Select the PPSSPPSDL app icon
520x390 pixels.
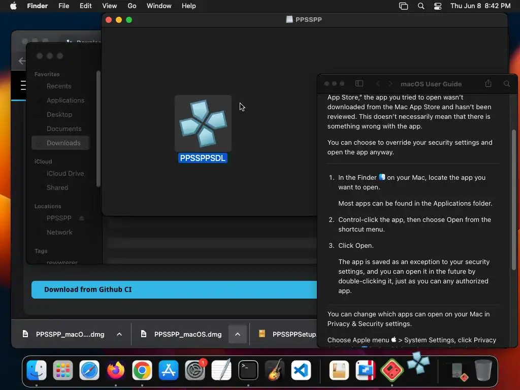coord(203,123)
